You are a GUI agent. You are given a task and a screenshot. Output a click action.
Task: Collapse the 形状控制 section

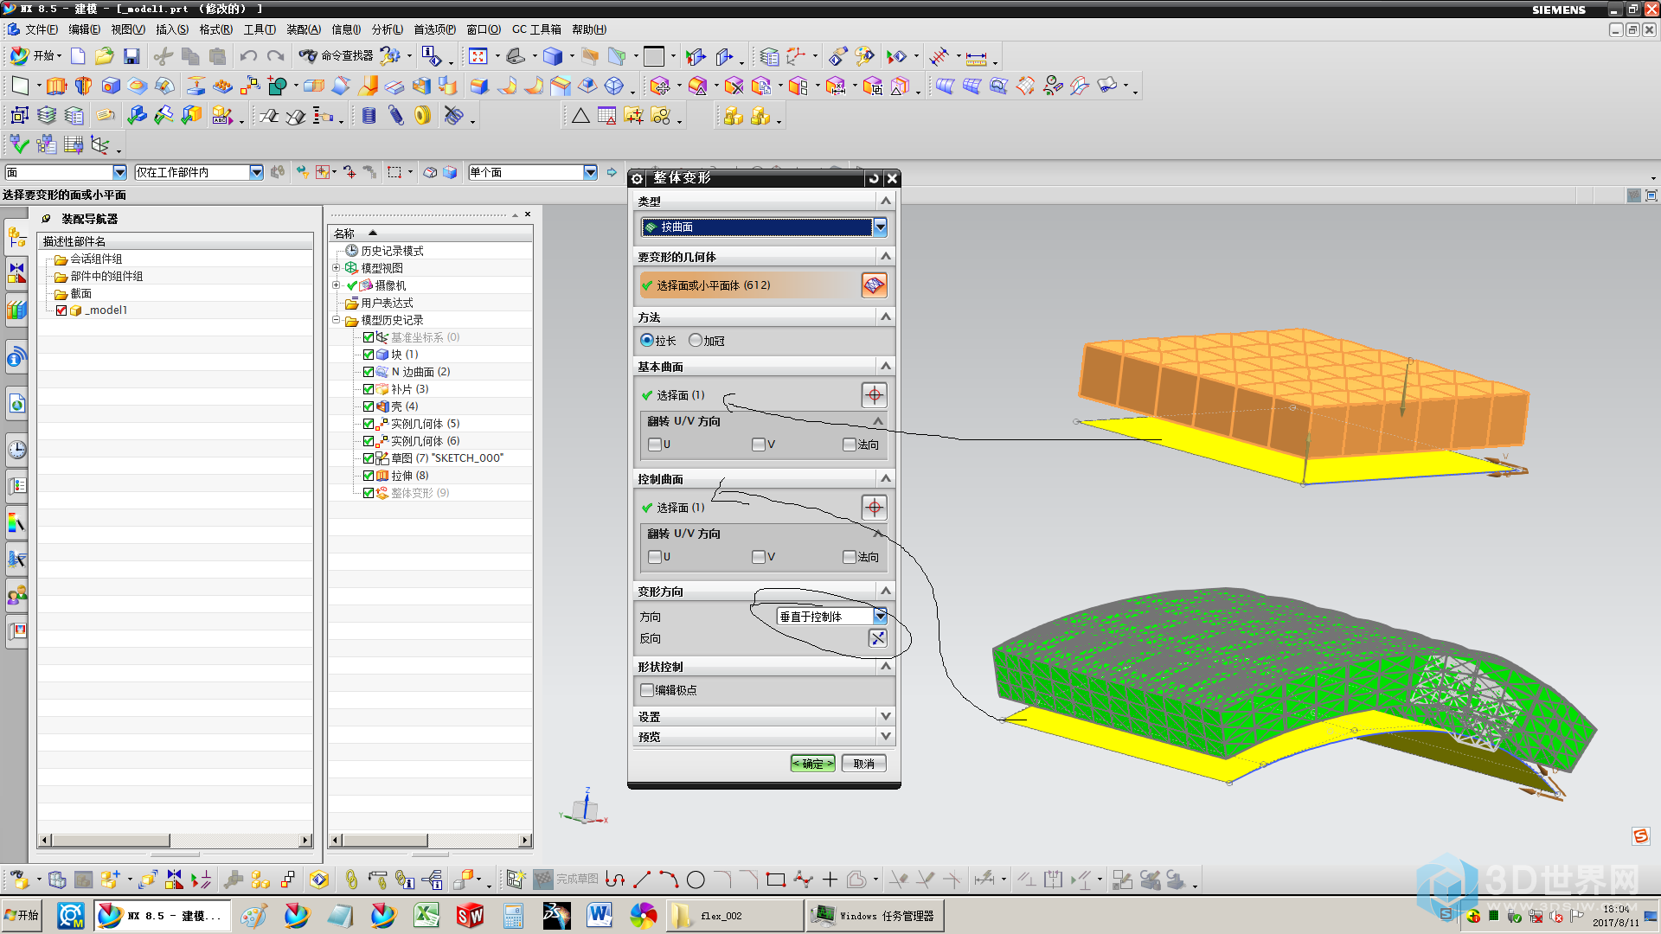[885, 666]
